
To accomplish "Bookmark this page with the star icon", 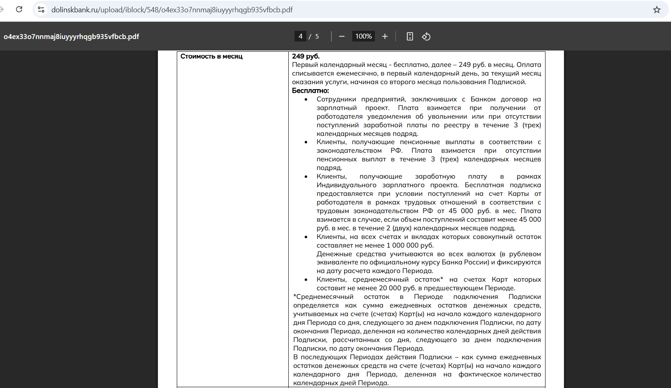I will point(657,9).
